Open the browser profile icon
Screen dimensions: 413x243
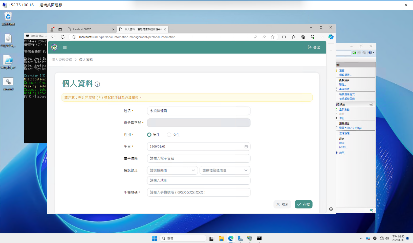click(x=52, y=29)
